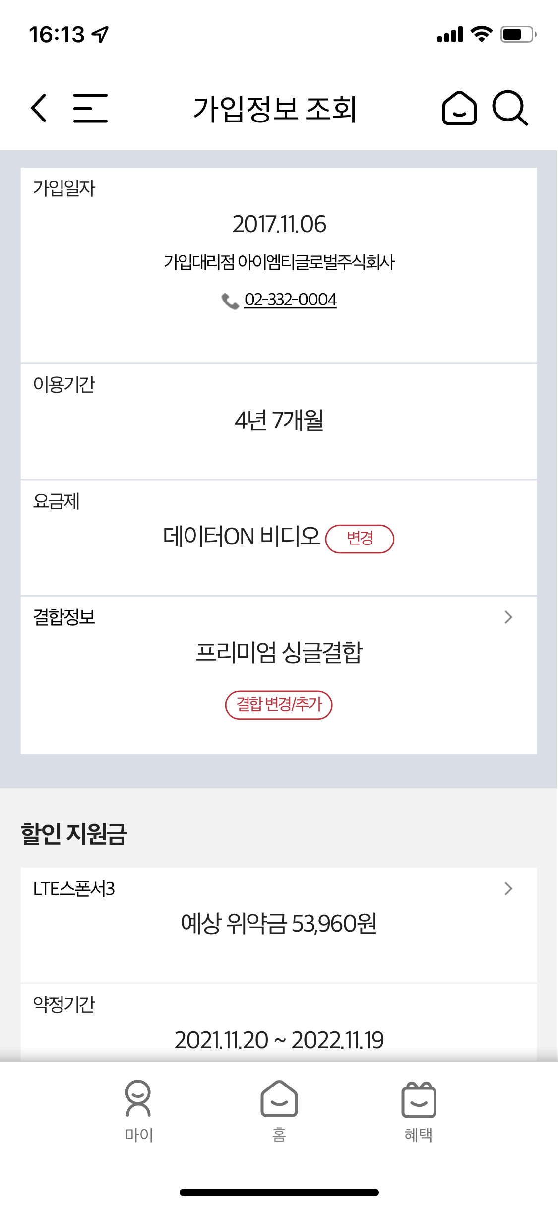This screenshot has height=1208, width=558.
Task: Open search with magnifier icon
Action: (x=509, y=108)
